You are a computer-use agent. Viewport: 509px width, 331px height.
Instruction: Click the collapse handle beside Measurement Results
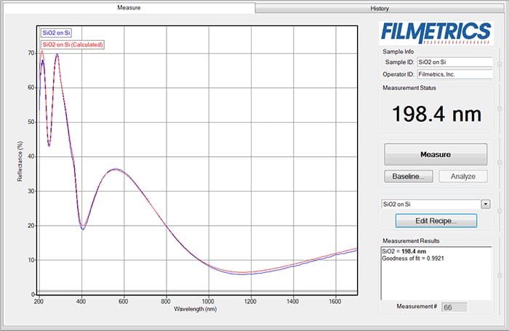click(x=499, y=274)
